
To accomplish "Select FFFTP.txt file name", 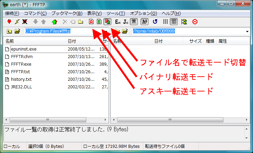I will point(21,72).
